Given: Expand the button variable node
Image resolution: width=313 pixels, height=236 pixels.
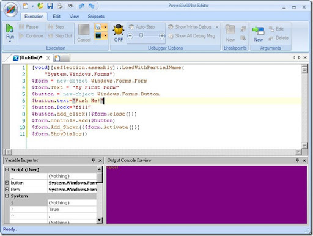Looking at the screenshot, I should point(7,183).
